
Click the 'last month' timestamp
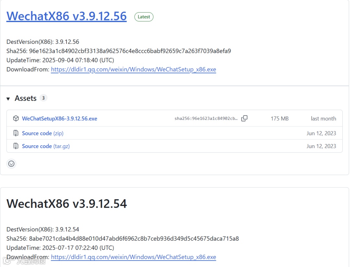tap(323, 118)
